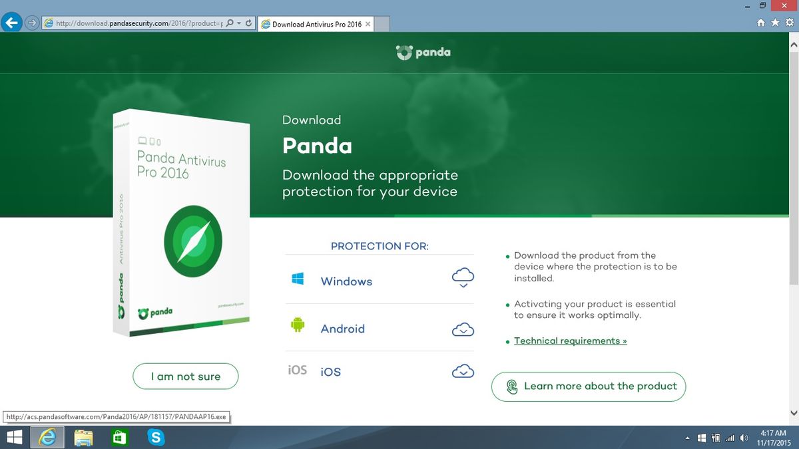Click the page vertical scrollbar thumb
The image size is (799, 449).
(793, 170)
